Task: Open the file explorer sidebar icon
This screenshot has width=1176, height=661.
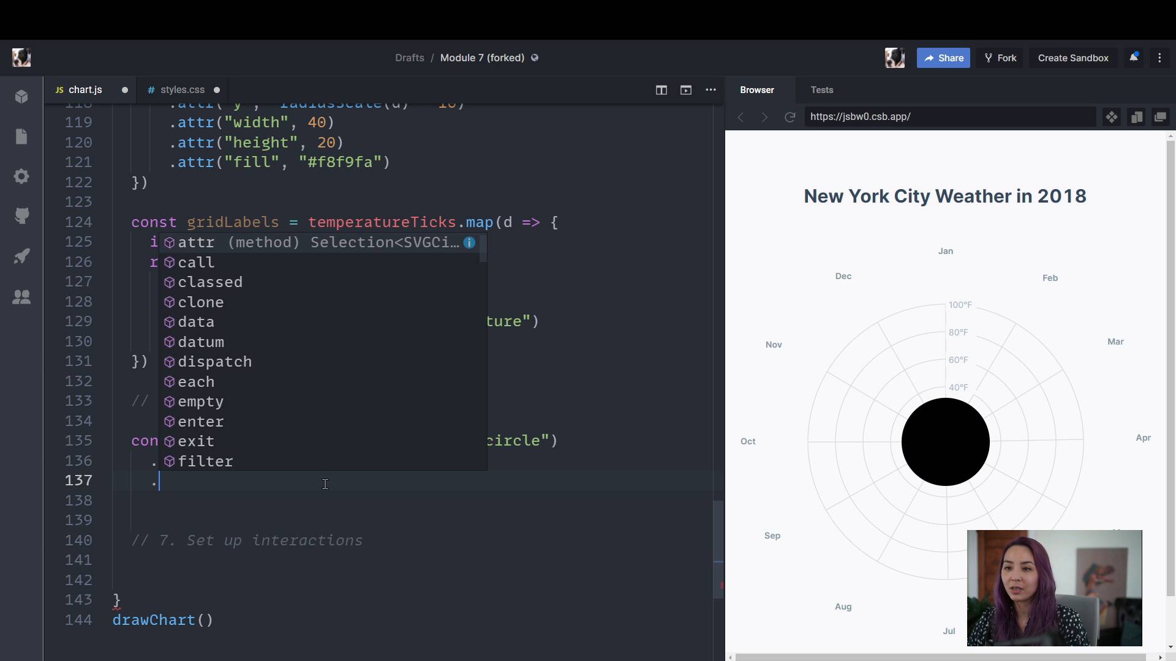Action: (x=21, y=136)
